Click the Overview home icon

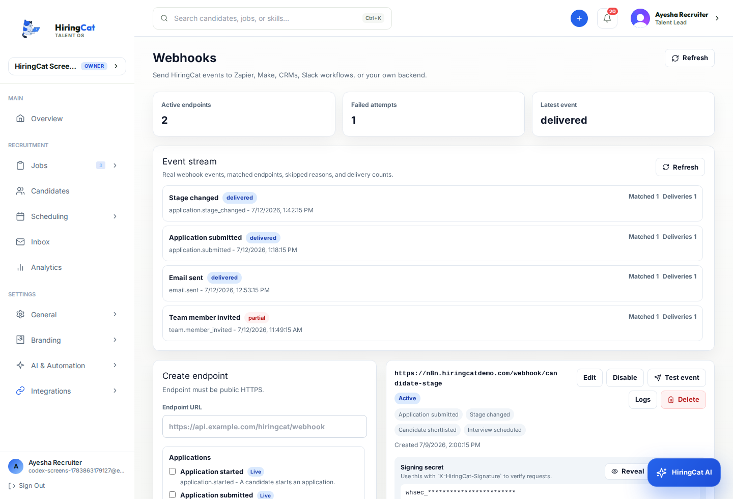point(20,119)
